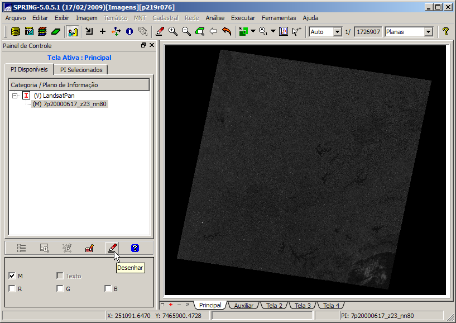Click the database icon in the toolbar
Screen dimensions: 456x323
coord(16,32)
